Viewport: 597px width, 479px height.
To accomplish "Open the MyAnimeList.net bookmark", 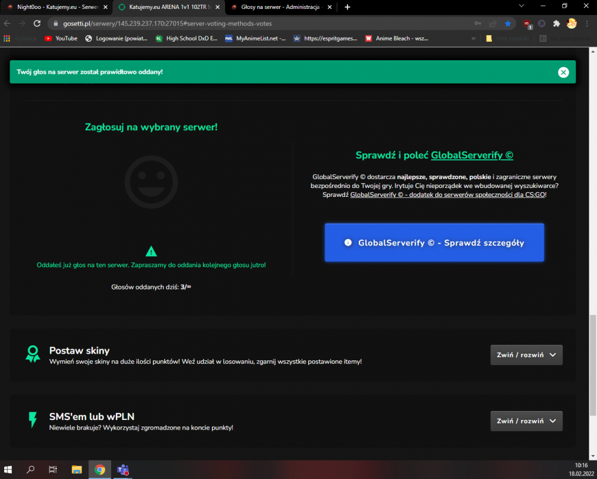I will point(256,38).
